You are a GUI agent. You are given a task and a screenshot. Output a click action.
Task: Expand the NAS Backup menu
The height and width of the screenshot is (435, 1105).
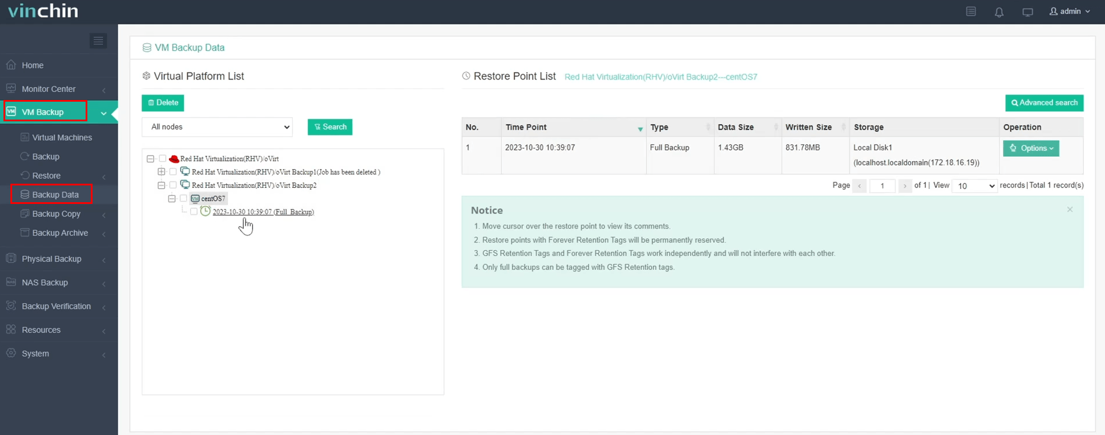[59, 282]
